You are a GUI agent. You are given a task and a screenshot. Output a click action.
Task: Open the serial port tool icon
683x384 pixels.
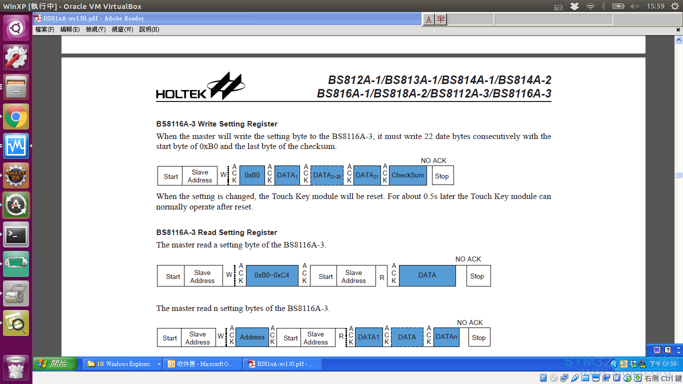click(x=16, y=264)
